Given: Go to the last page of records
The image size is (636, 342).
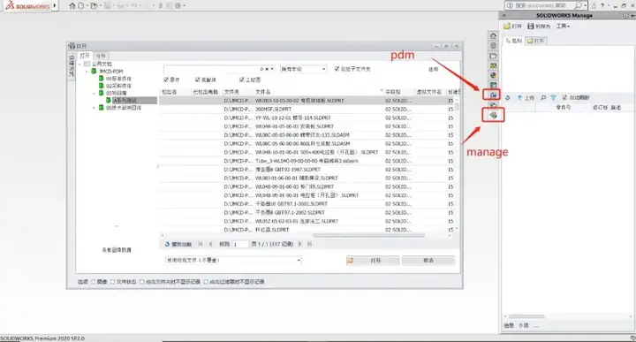Looking at the screenshot, I should (x=310, y=244).
